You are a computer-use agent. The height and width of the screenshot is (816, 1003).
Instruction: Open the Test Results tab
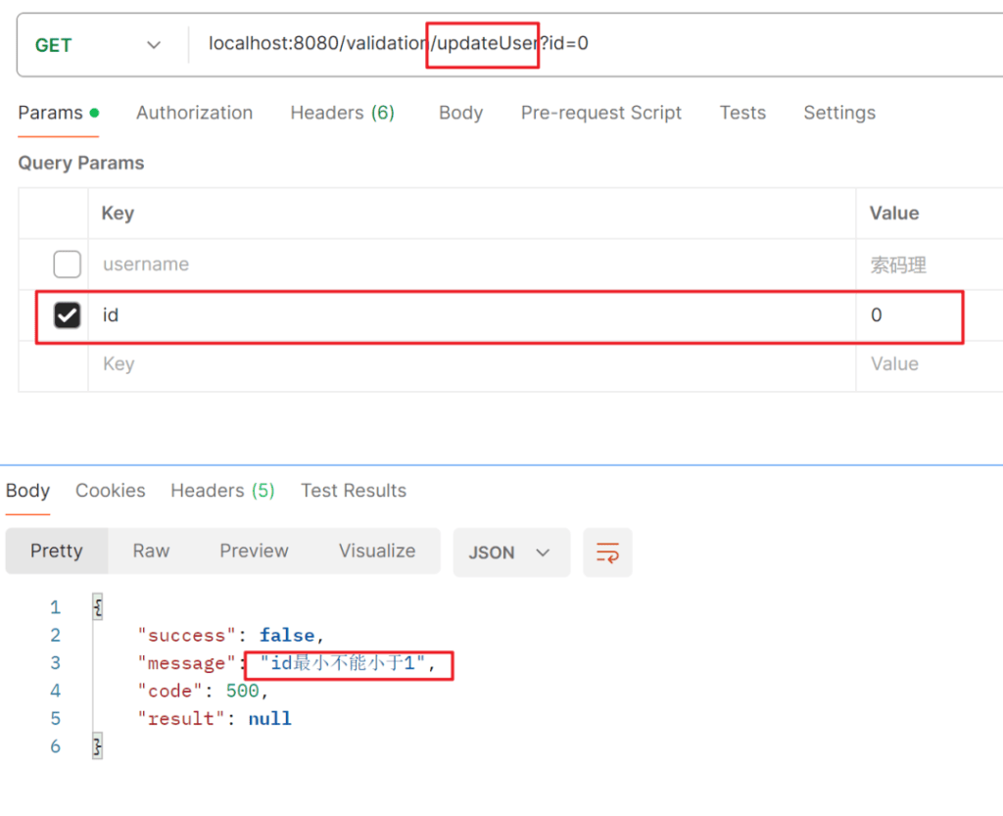coord(354,491)
